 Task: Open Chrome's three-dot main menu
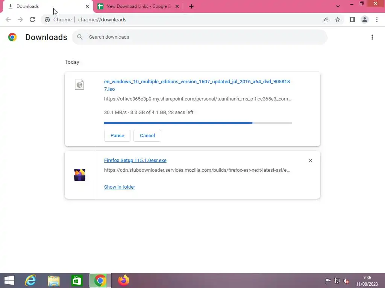[377, 19]
